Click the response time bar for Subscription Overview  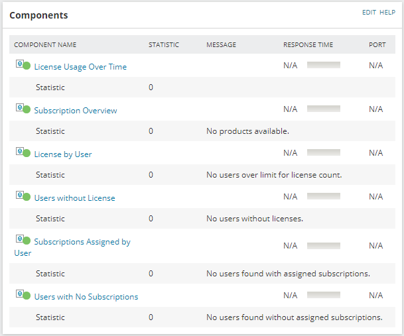pyautogui.click(x=324, y=109)
